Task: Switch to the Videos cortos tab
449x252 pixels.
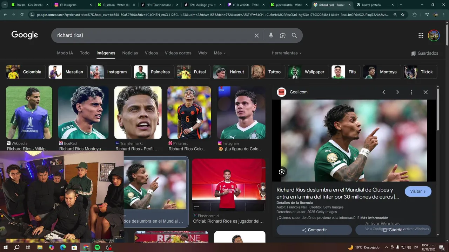Action: pos(178,53)
